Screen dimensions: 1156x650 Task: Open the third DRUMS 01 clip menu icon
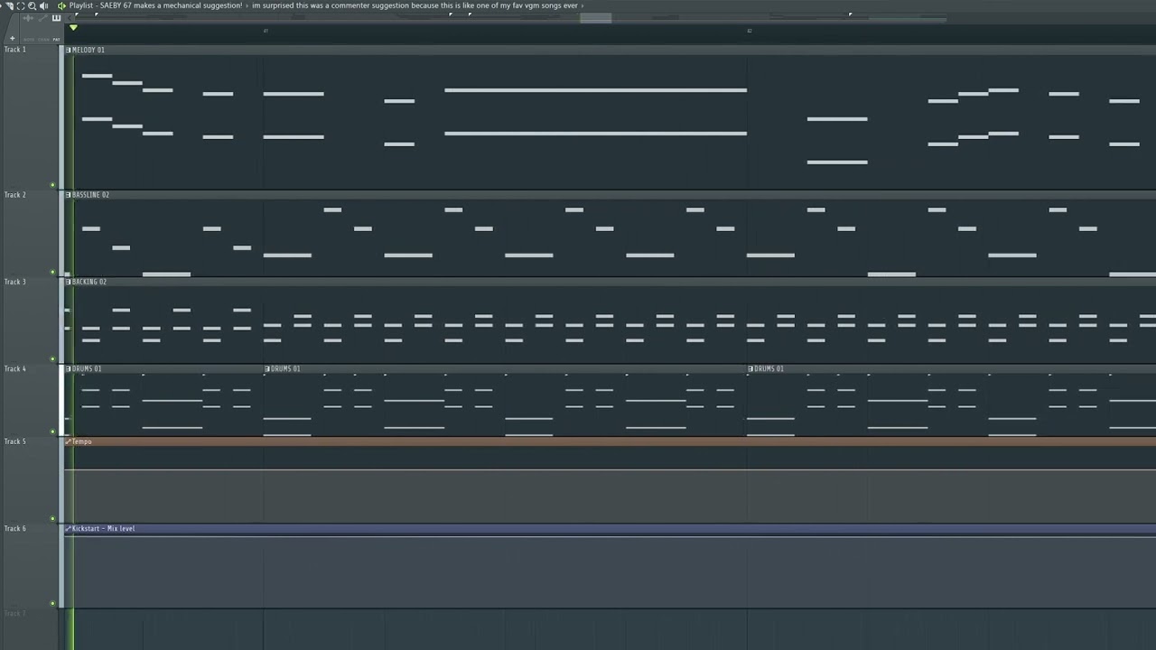[750, 368]
